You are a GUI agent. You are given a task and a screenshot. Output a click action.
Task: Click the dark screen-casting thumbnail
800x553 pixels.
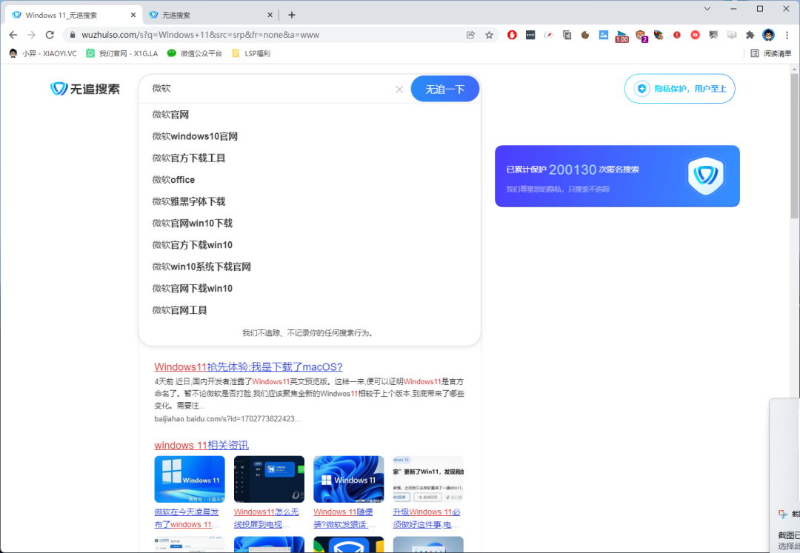tap(269, 479)
